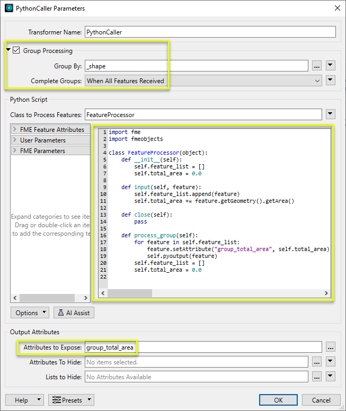Viewport: 346px width, 411px height.
Task: Open the Attributes to Expose ellipsis editor
Action: pos(331,347)
